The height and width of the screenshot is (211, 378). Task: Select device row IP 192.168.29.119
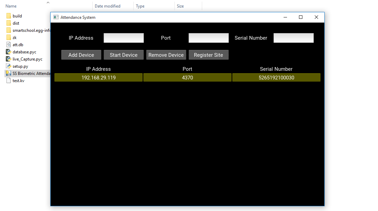[x=99, y=78]
